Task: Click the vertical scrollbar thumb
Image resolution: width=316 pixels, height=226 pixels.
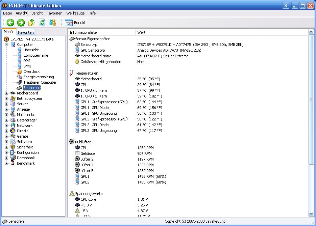Action: click(x=311, y=100)
